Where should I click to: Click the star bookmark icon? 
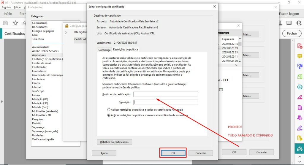15,23
